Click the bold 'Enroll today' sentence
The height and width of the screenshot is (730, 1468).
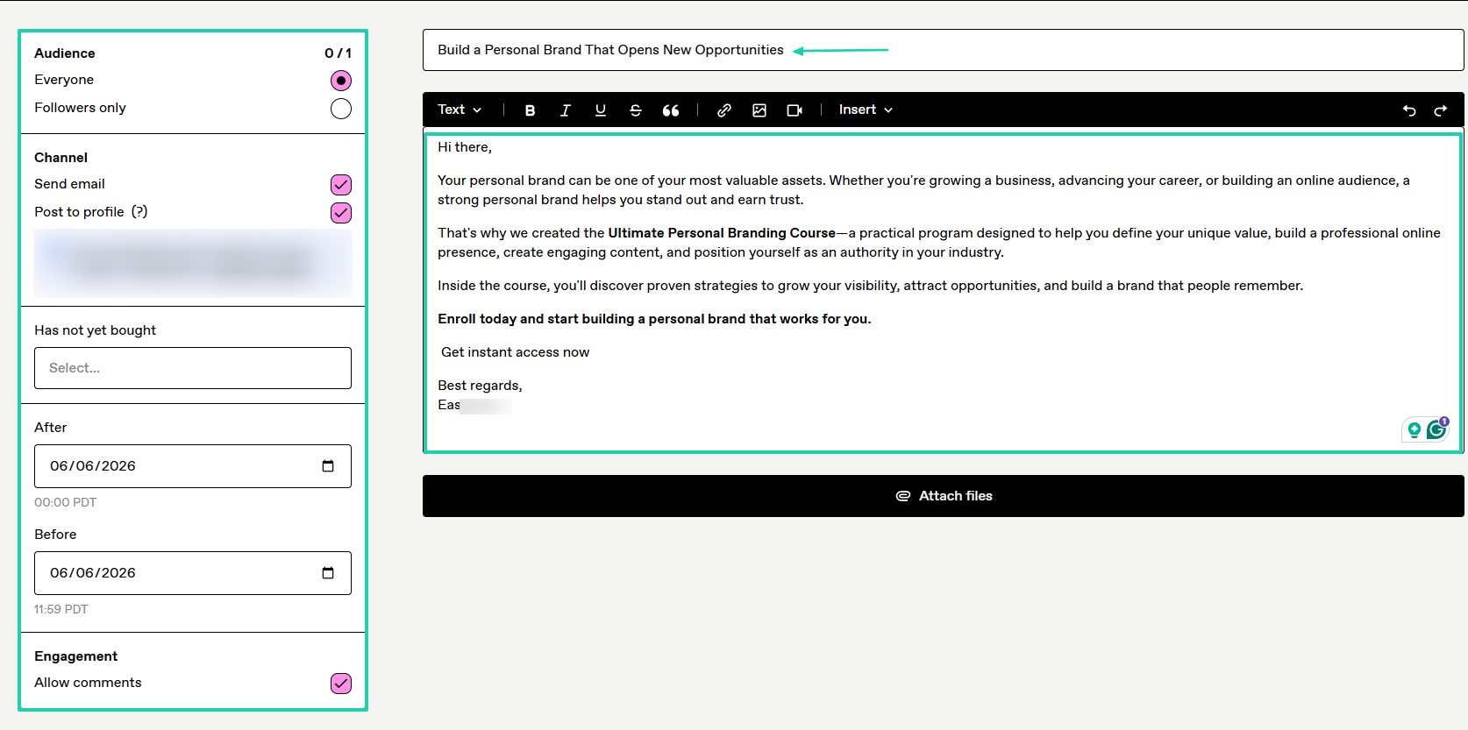pos(654,319)
